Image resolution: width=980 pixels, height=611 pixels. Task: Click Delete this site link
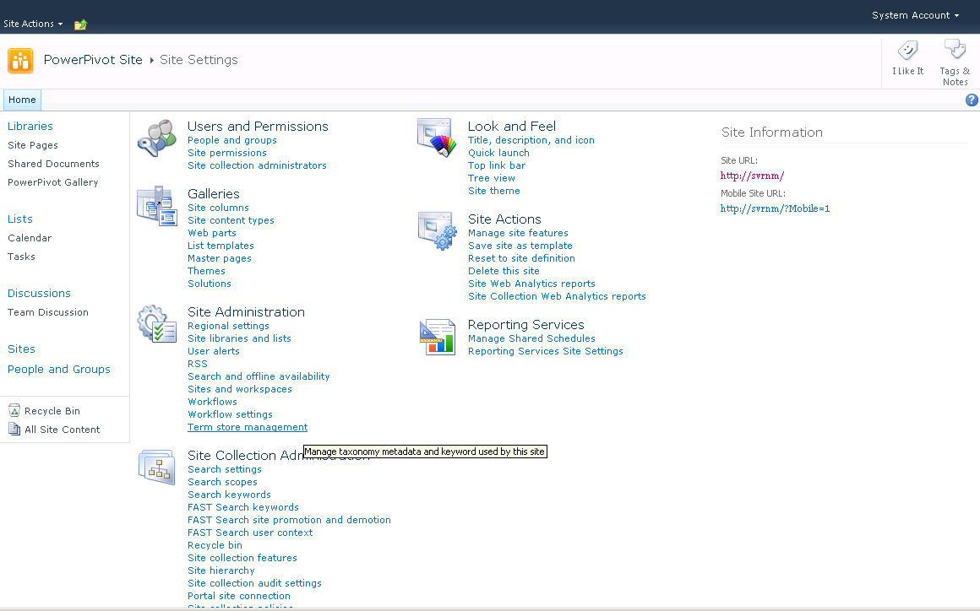pyautogui.click(x=504, y=271)
